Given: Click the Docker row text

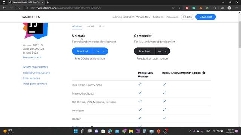Looking at the screenshot, I should 76,119.
